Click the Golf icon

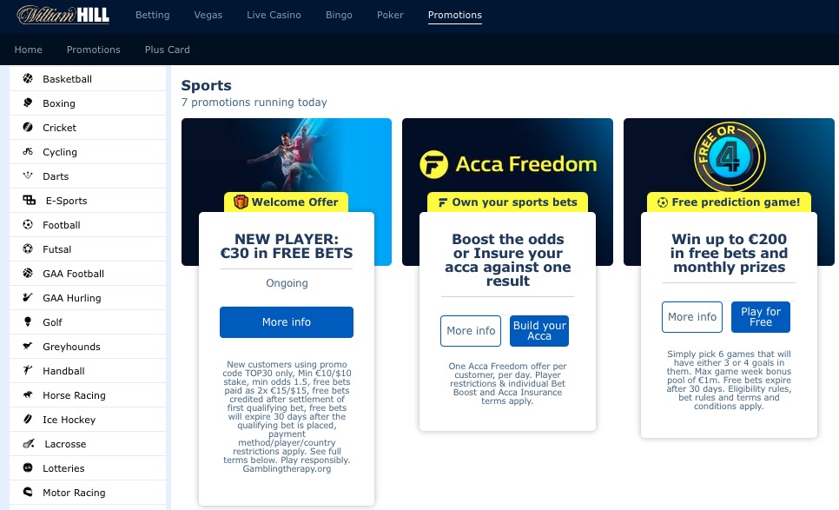point(28,321)
